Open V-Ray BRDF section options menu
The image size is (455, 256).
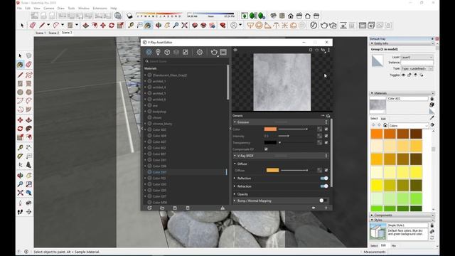pyautogui.click(x=326, y=156)
